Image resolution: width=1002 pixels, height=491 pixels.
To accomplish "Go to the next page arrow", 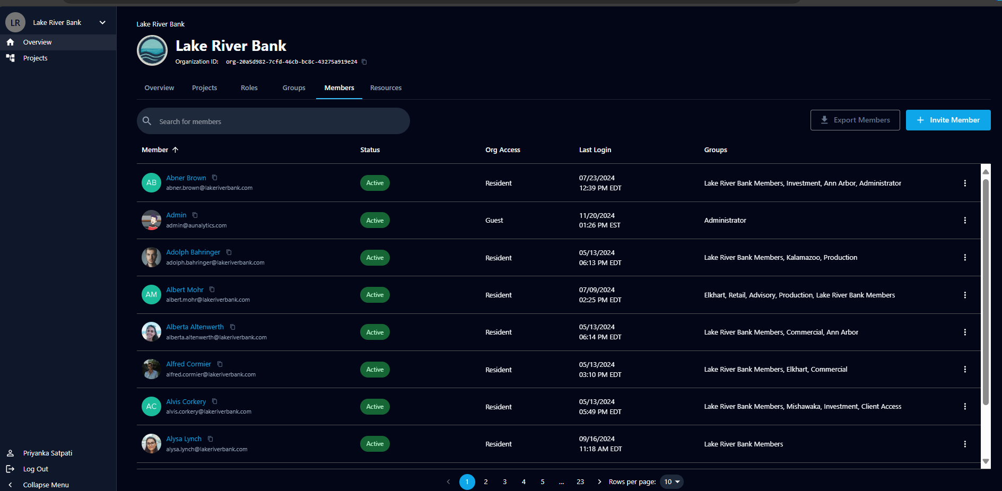I will (599, 481).
